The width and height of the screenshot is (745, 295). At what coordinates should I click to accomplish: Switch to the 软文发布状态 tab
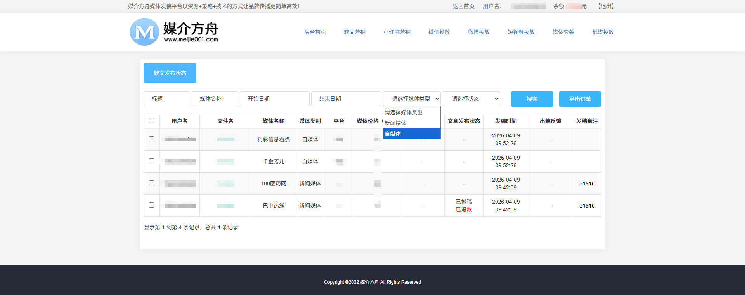[170, 73]
